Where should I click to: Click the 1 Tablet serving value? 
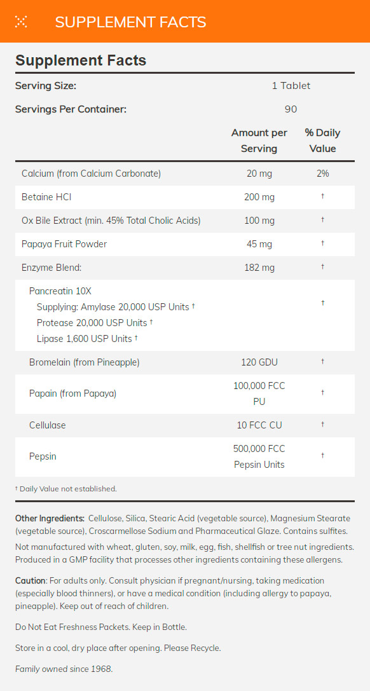pos(291,85)
